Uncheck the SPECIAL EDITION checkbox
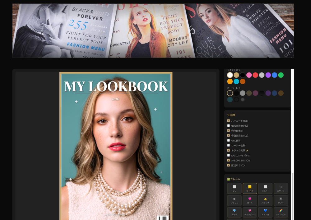 (x=229, y=161)
